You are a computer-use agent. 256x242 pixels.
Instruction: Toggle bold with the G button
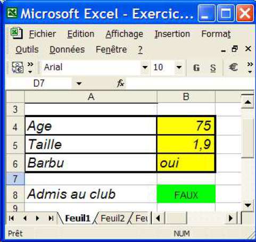(196, 68)
